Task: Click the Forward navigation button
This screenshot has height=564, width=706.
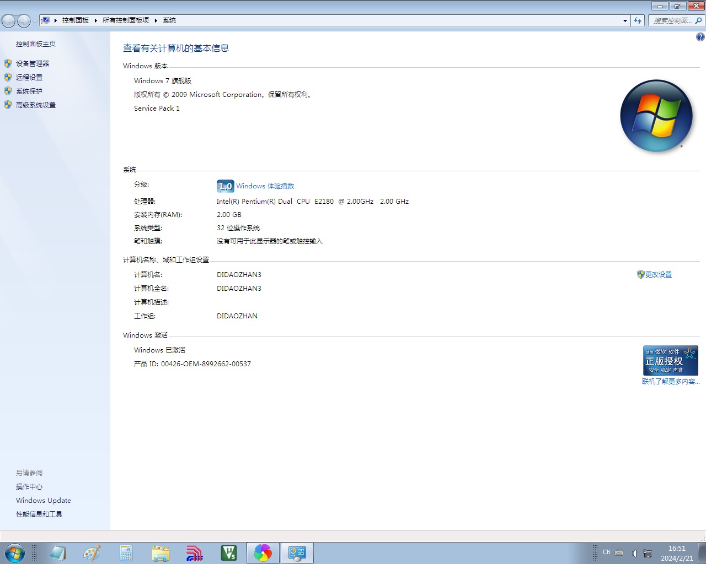Action: click(x=24, y=21)
